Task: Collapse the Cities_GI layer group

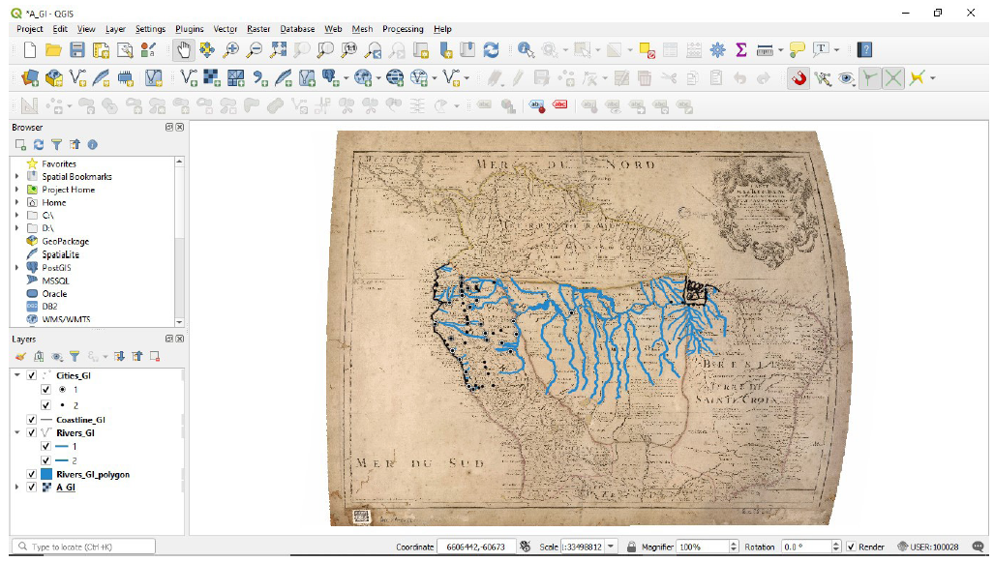Action: pos(16,375)
